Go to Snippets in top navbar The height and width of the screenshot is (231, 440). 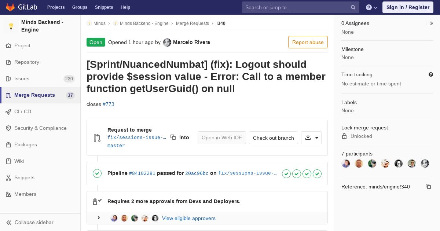coord(104,7)
